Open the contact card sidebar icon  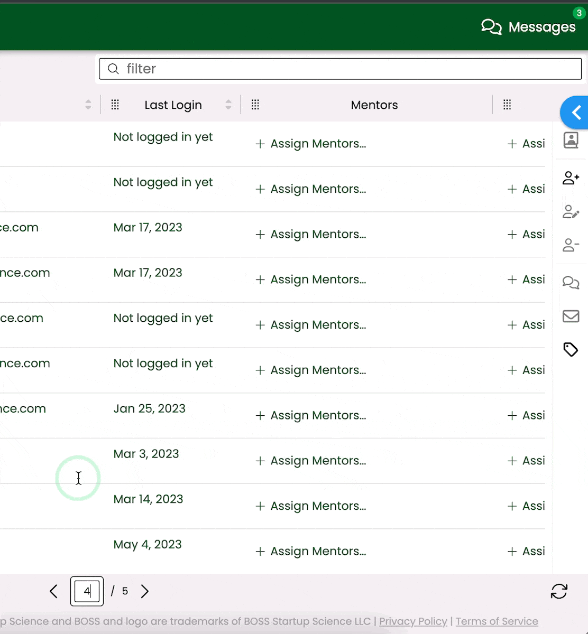coord(571,140)
